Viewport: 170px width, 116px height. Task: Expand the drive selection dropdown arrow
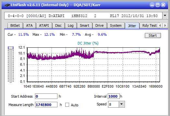(165, 15)
